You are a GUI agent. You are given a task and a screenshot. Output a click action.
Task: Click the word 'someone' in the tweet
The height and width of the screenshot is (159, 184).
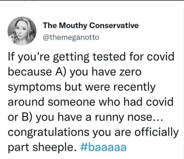click(x=71, y=102)
